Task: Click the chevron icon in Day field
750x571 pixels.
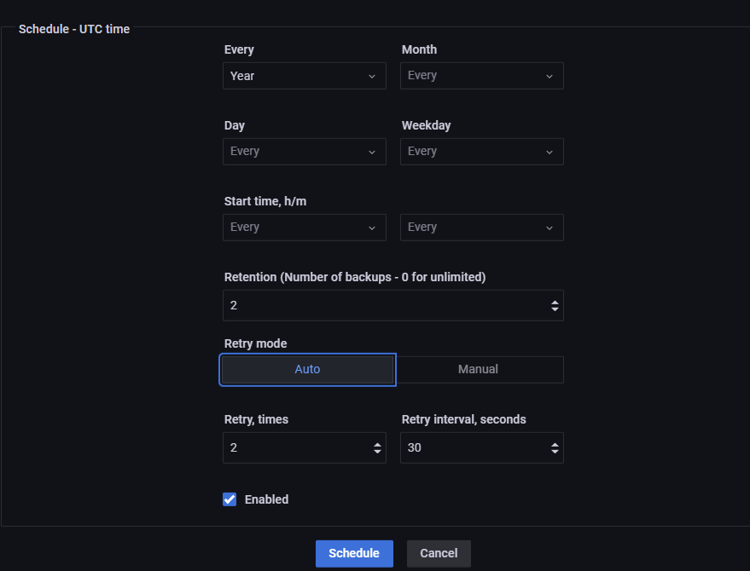Action: point(372,153)
